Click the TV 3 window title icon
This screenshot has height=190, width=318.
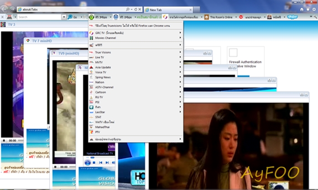click(x=3, y=24)
